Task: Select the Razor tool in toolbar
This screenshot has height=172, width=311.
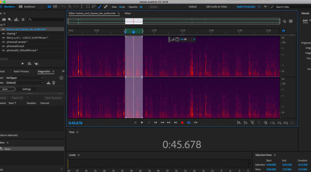Action: pyautogui.click(x=70, y=6)
